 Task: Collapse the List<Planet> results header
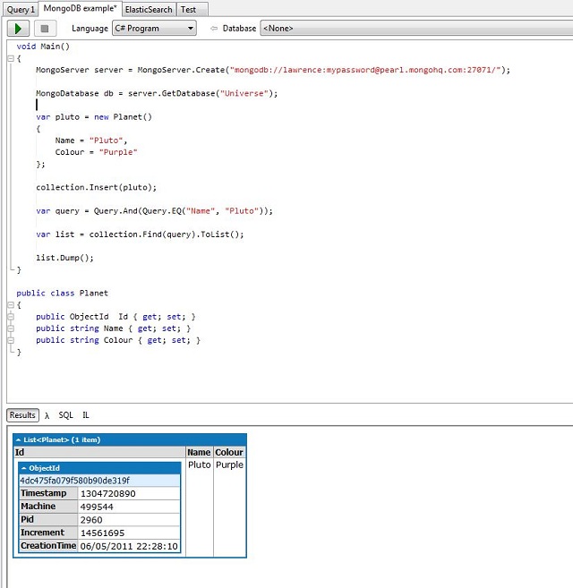pyautogui.click(x=130, y=439)
